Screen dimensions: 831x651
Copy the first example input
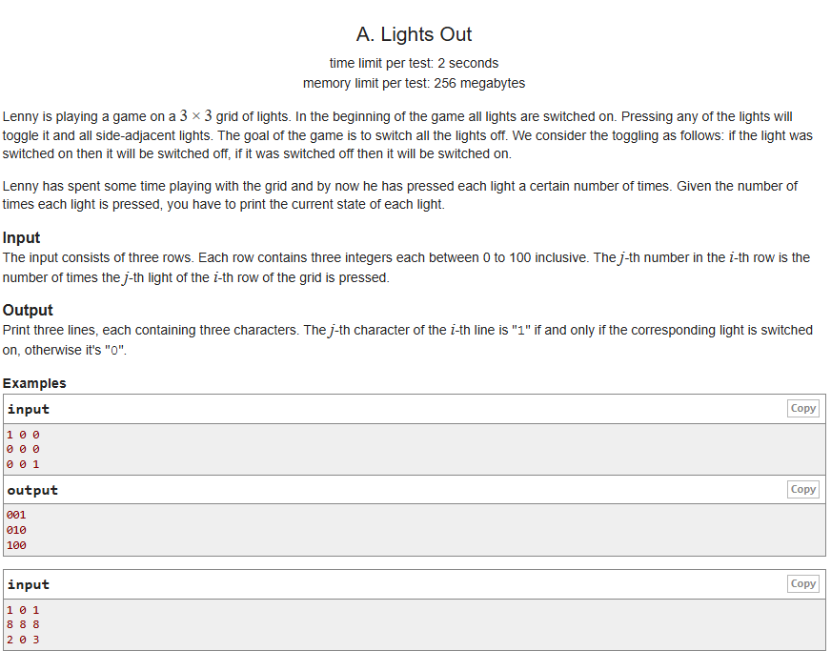click(x=803, y=408)
